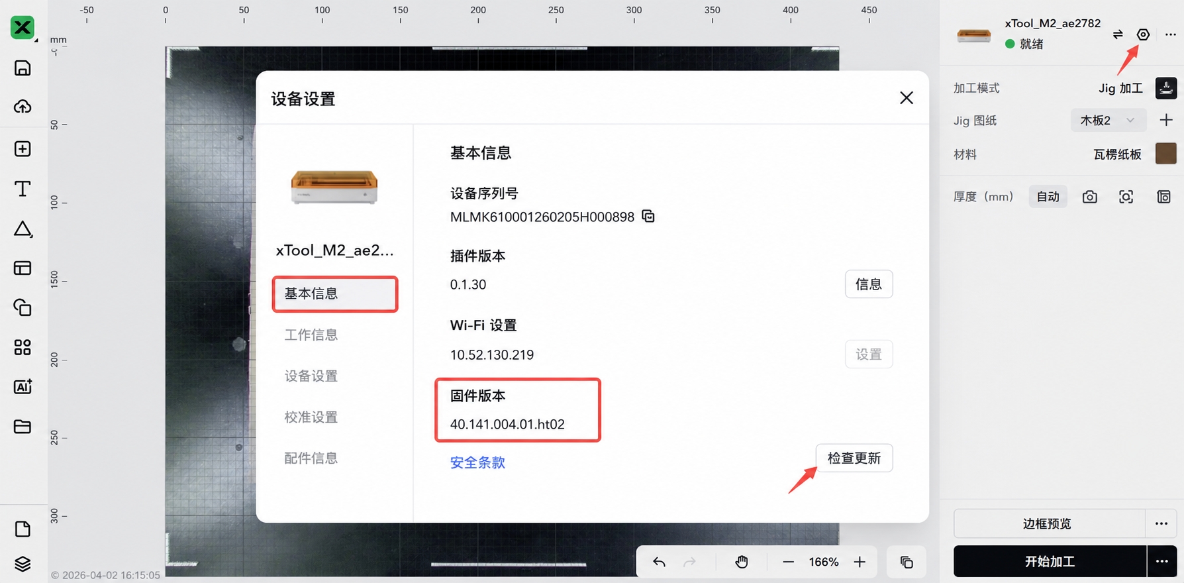
Task: Toggle the 自动 thickness button
Action: (1048, 197)
